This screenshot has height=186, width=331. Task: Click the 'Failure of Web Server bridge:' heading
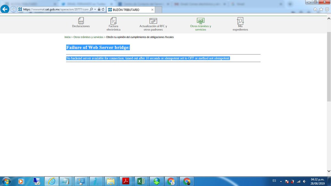pos(98,47)
